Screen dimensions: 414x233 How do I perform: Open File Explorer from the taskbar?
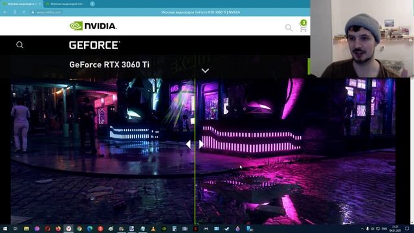tap(26, 228)
